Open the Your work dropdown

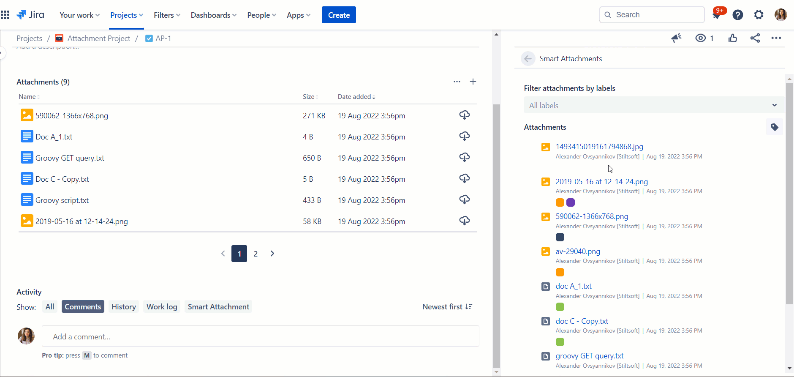coord(80,15)
